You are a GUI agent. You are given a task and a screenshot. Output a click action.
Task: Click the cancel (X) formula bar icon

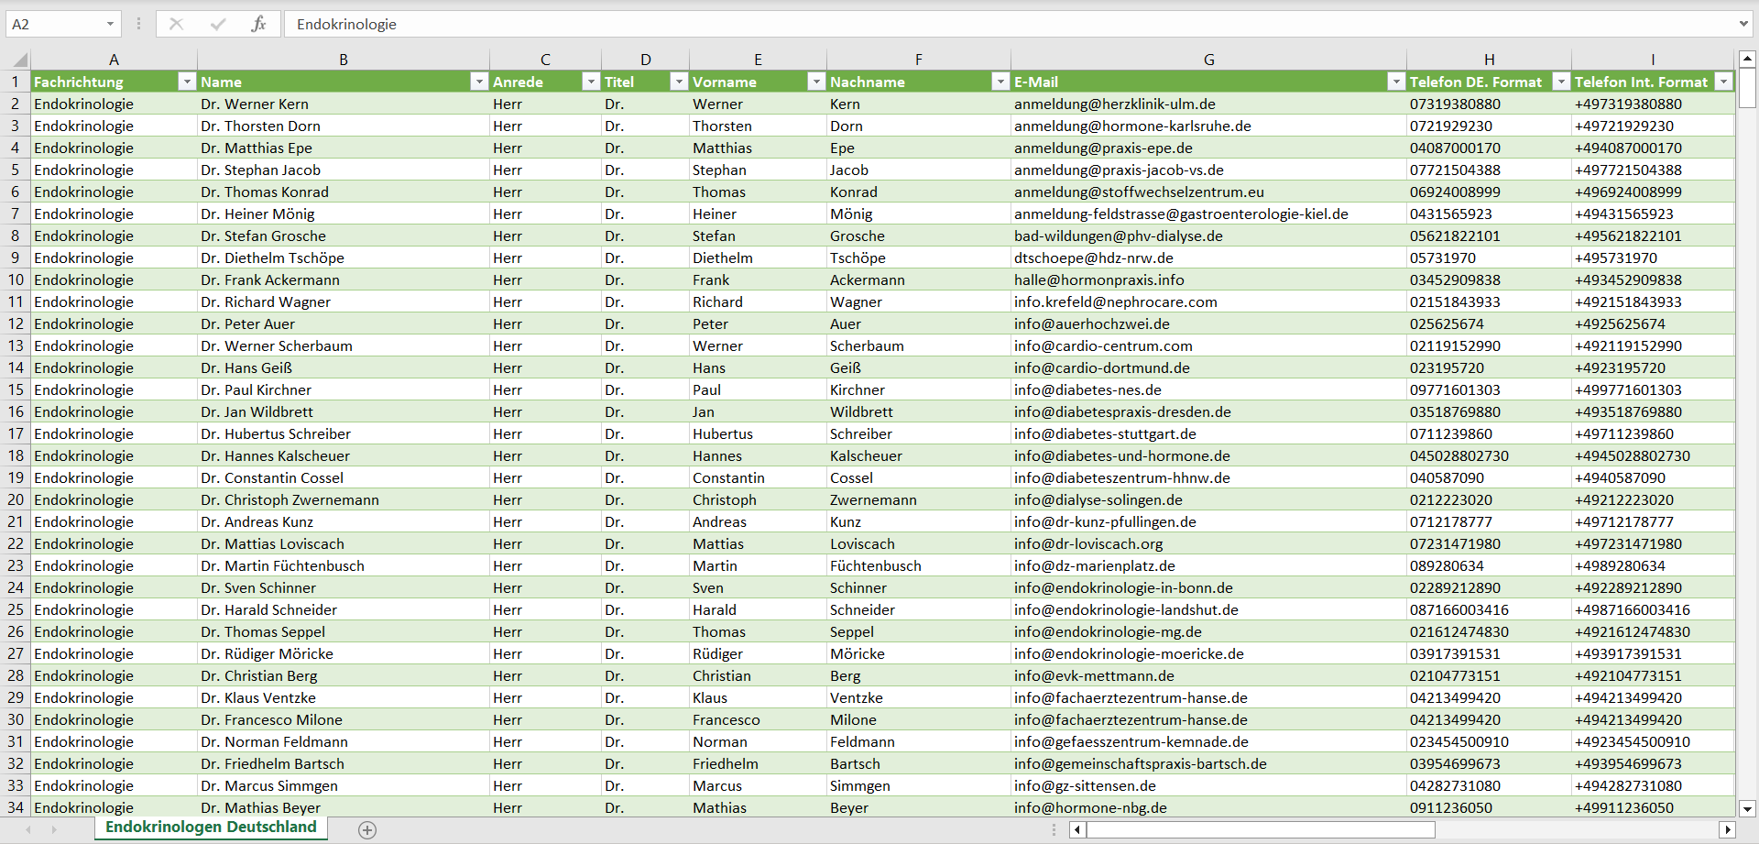click(176, 24)
